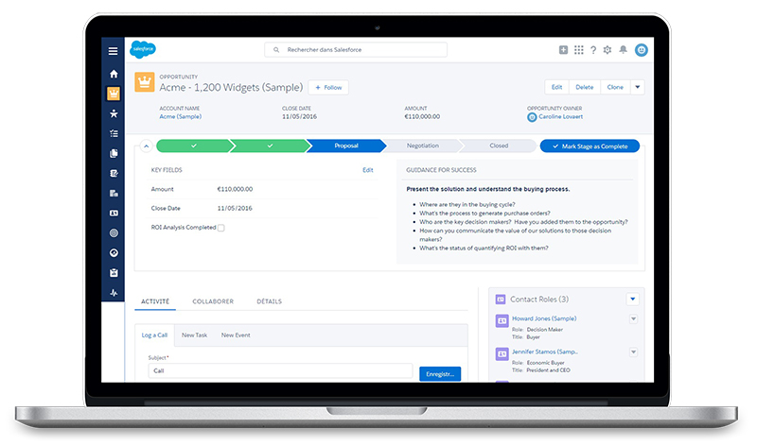Open the Acme (Sample) account link
The width and height of the screenshot is (757, 446).
[180, 116]
